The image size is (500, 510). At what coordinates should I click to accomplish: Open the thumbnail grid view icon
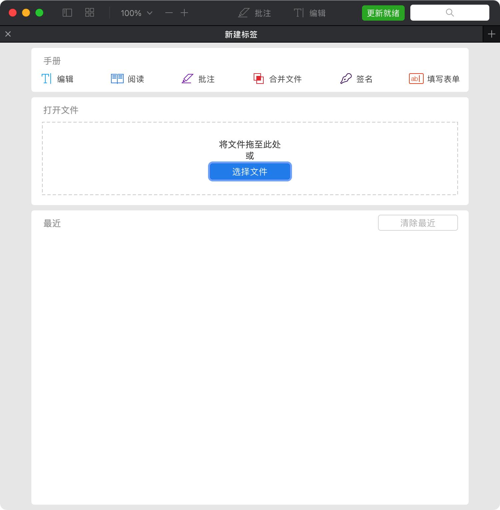pyautogui.click(x=89, y=12)
